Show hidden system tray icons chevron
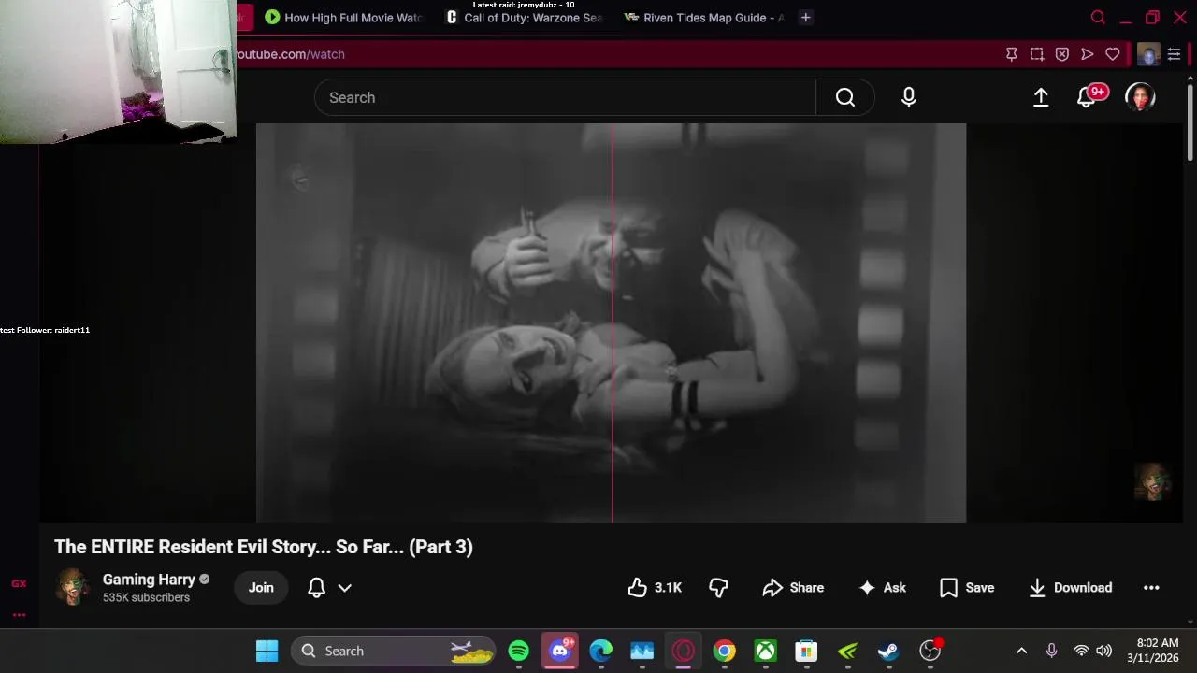Image resolution: width=1197 pixels, height=673 pixels. pos(1021,651)
